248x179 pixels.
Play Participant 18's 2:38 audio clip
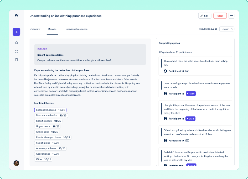click(190, 119)
